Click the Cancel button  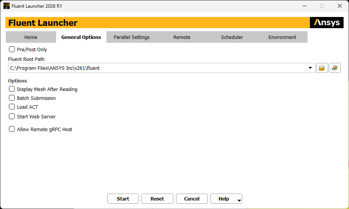pos(192,199)
